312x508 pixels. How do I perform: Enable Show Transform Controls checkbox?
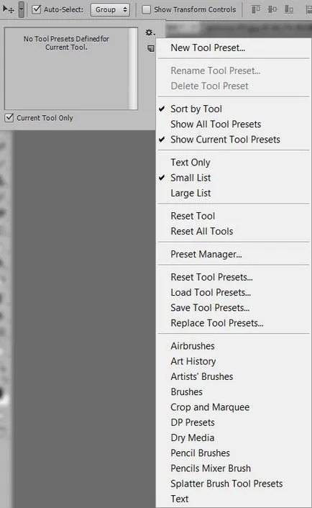click(x=146, y=9)
